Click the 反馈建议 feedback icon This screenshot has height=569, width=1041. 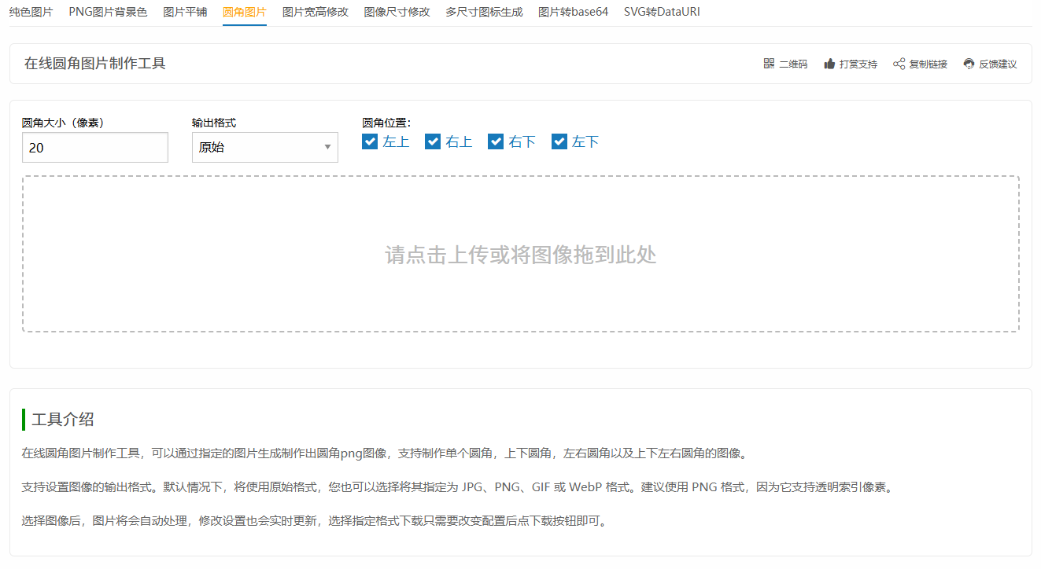(x=968, y=64)
